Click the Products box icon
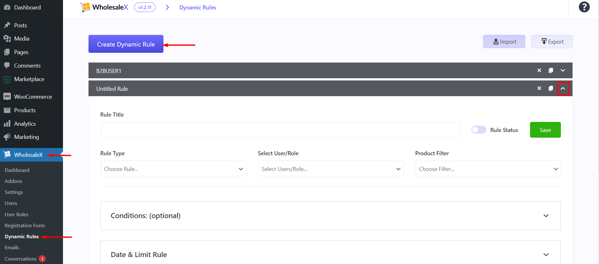The image size is (599, 264). click(7, 110)
